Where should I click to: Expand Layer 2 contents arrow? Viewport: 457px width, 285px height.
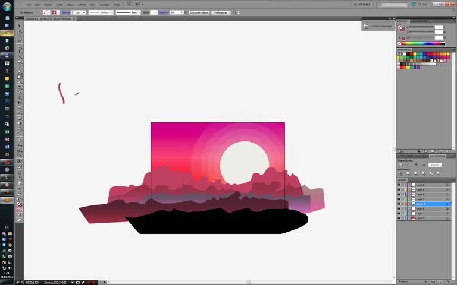[409, 204]
